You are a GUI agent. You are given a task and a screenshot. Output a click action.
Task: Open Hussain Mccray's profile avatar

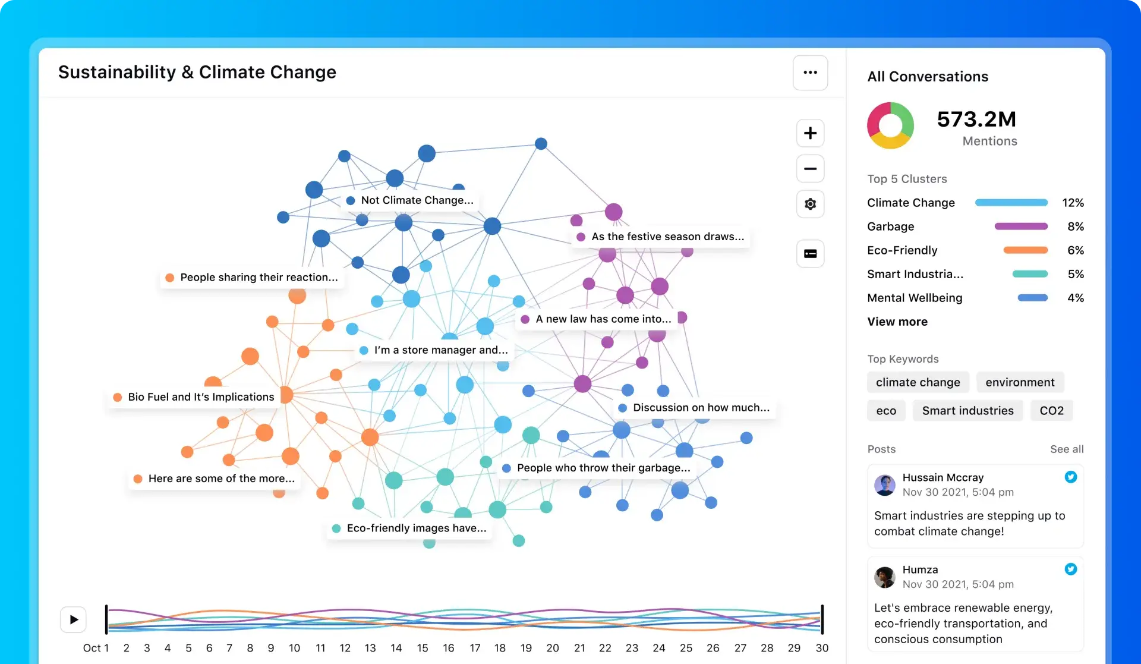click(x=884, y=485)
